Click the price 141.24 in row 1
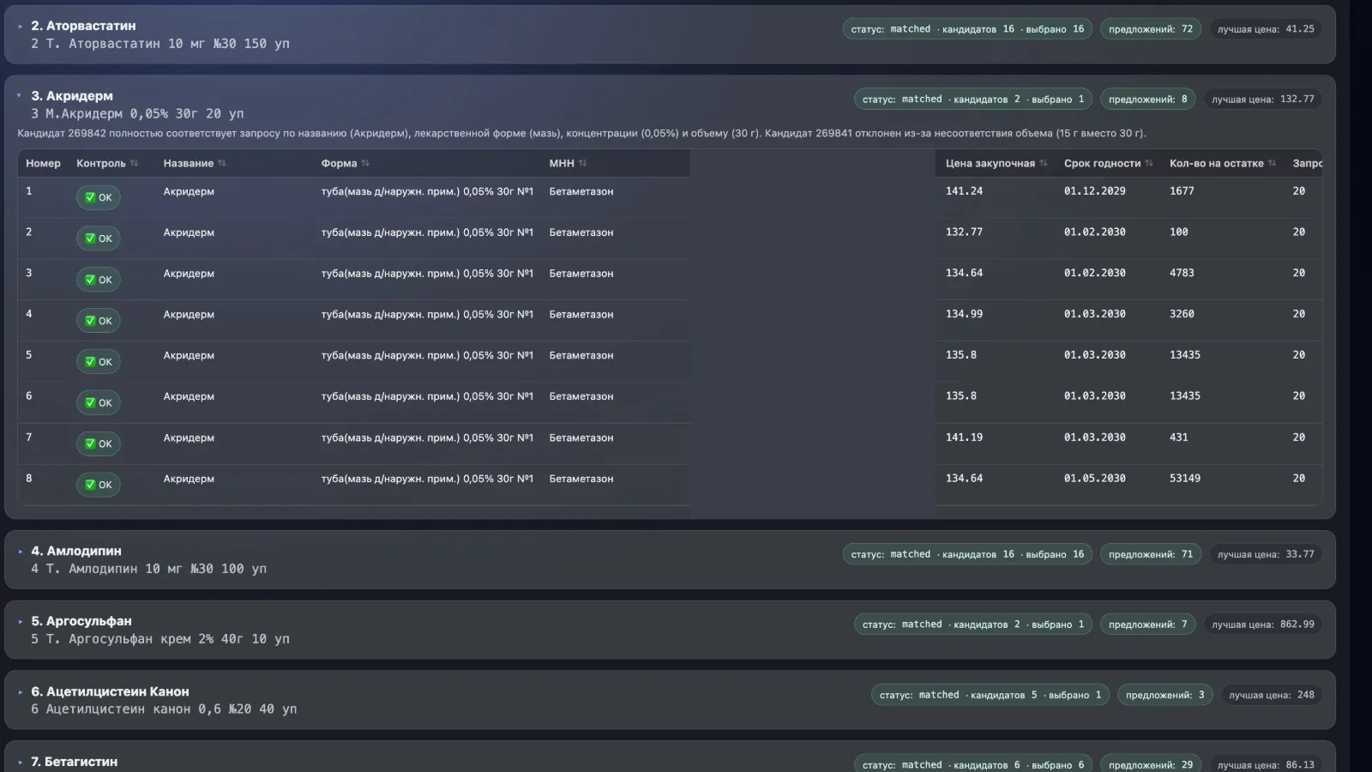1372x772 pixels. pyautogui.click(x=964, y=191)
